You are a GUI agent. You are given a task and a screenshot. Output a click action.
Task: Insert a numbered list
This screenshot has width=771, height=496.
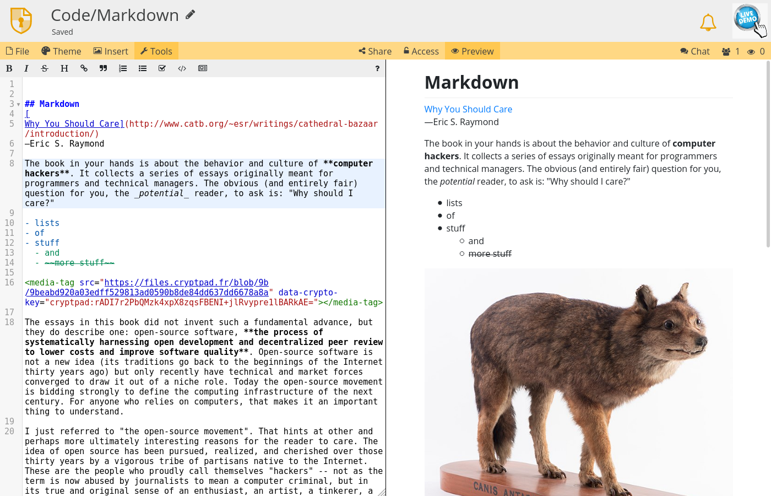coord(123,68)
